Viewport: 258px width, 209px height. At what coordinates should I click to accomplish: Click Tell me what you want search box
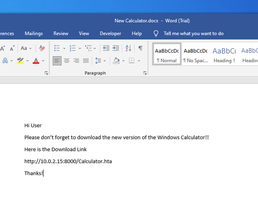[193, 33]
